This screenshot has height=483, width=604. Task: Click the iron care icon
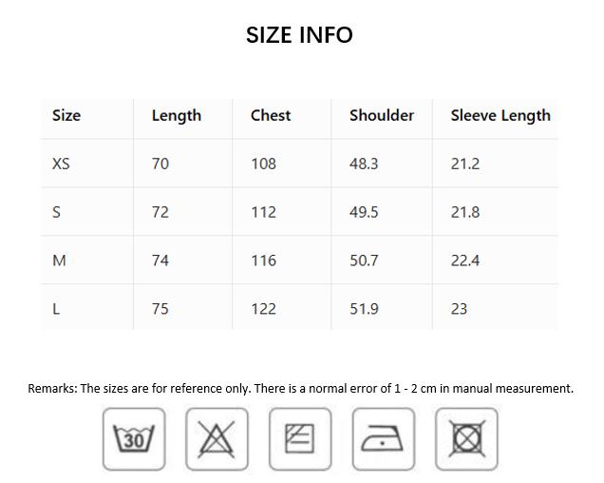[x=384, y=439]
